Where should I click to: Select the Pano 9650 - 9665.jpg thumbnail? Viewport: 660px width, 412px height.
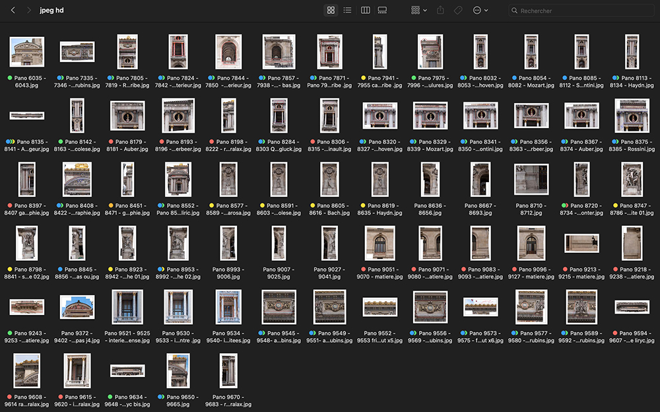point(178,370)
